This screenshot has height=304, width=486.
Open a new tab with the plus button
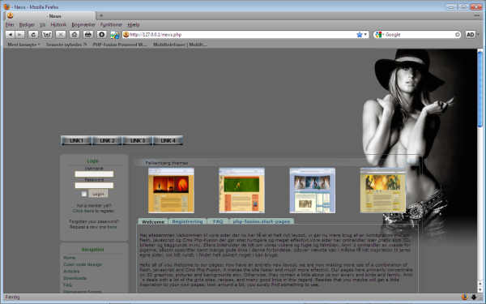coord(101,15)
